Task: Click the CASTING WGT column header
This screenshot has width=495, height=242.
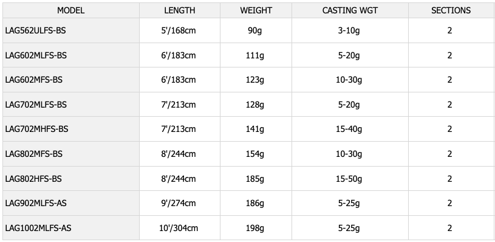Action: tap(350, 10)
